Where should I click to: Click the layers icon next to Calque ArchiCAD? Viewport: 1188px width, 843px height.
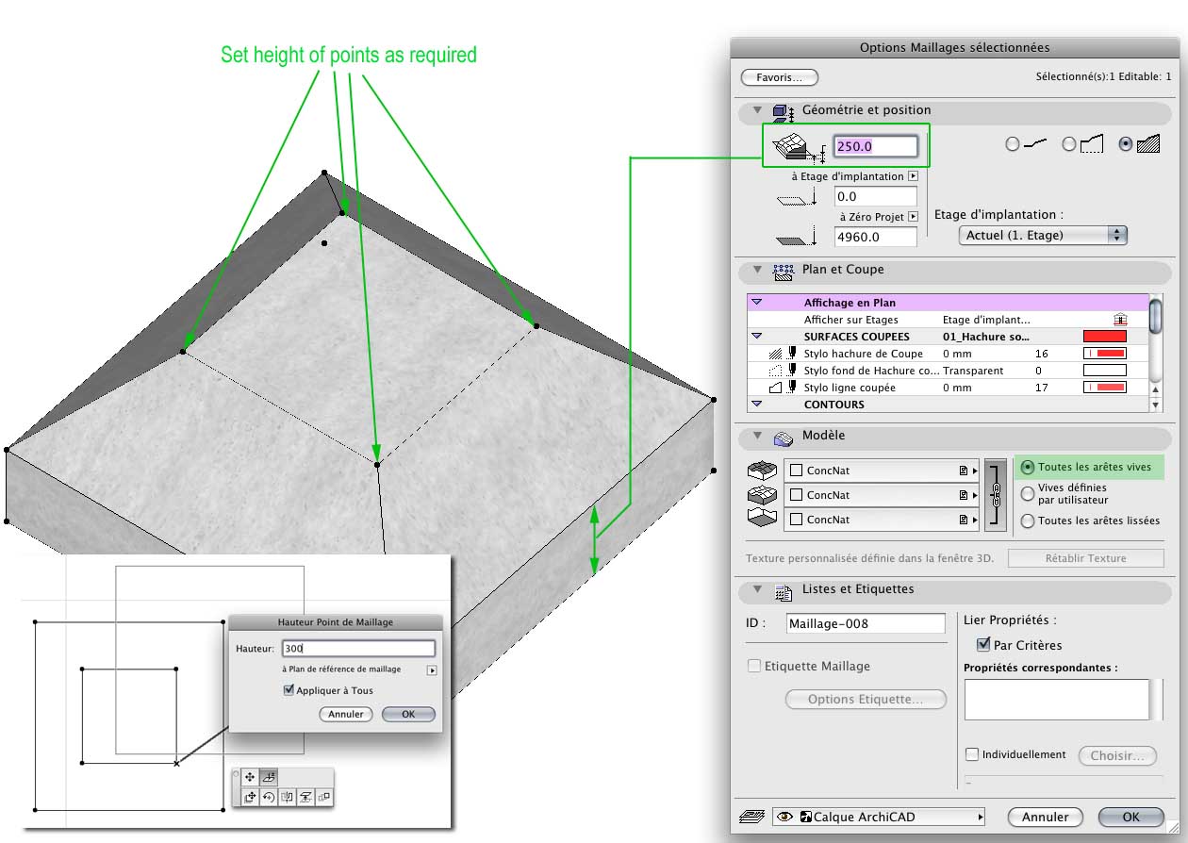[753, 817]
